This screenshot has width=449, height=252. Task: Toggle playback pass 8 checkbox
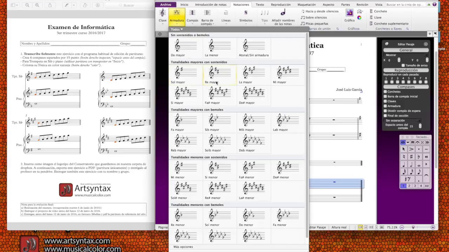coord(426,82)
